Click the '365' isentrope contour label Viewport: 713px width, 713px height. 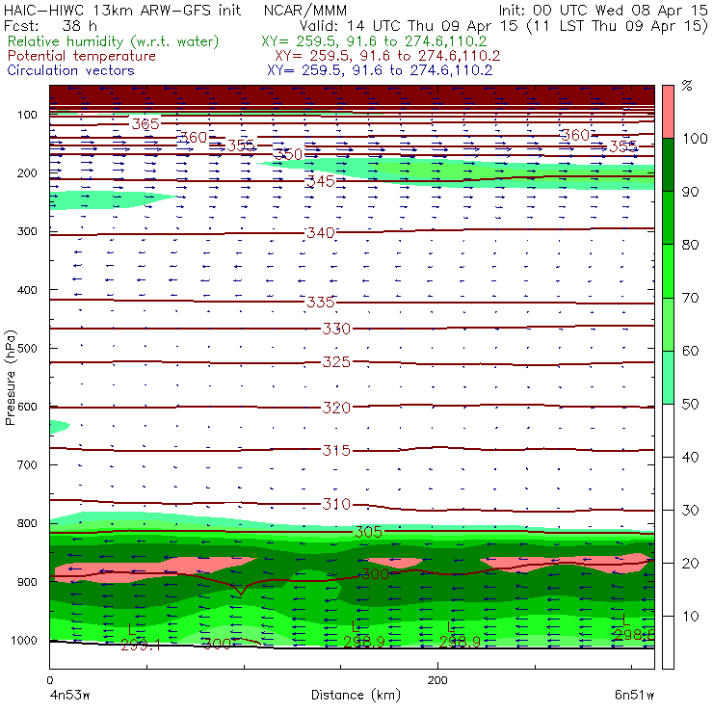pos(145,123)
